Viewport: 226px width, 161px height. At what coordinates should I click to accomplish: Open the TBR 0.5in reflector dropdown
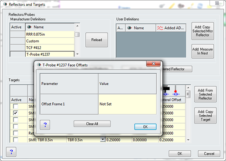point(103,140)
